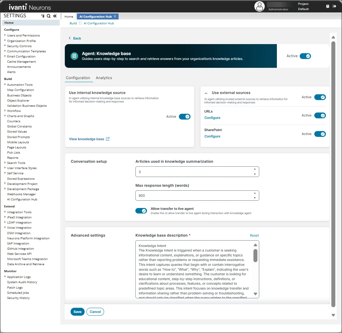
Task: Switch to the Home tab
Action: point(69,16)
